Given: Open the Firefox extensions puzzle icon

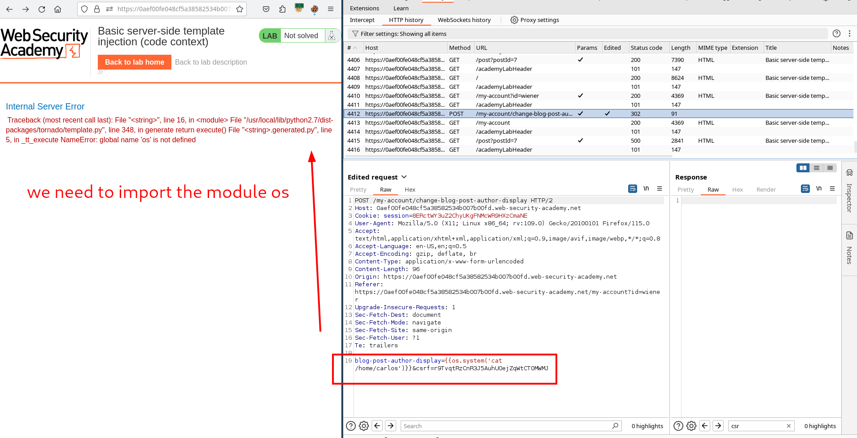Looking at the screenshot, I should click(x=282, y=9).
